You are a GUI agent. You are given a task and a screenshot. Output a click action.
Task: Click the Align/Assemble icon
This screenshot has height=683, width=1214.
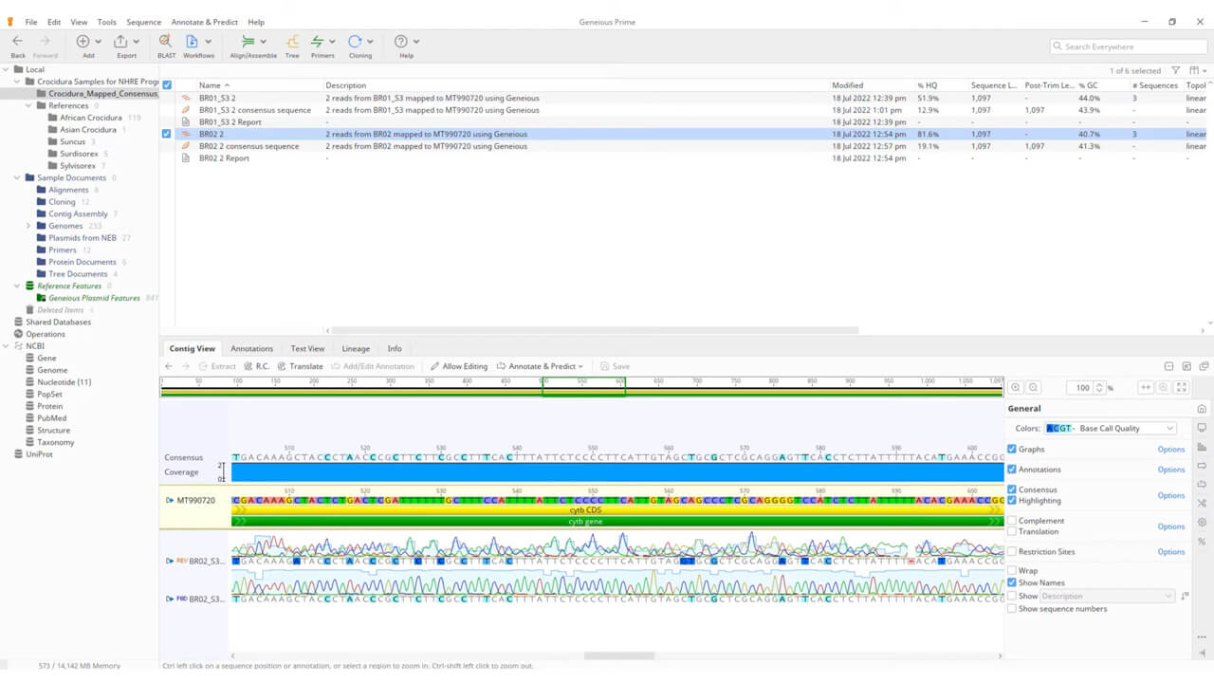248,43
